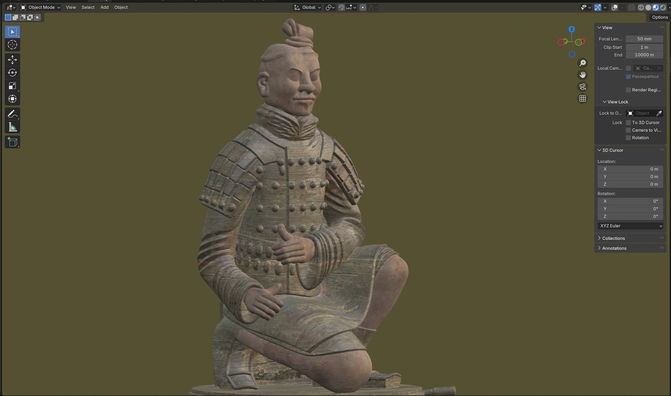Toggle viewport overlays button

(615, 7)
